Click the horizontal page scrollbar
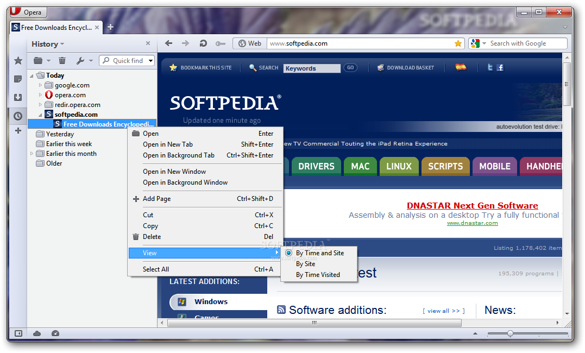585x353 pixels. point(314,323)
